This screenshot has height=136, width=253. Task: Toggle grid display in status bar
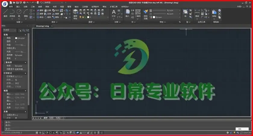[40, 133]
